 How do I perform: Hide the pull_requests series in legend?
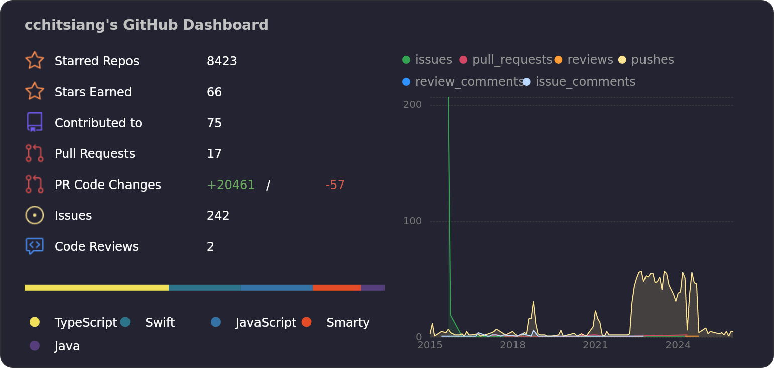[506, 60]
